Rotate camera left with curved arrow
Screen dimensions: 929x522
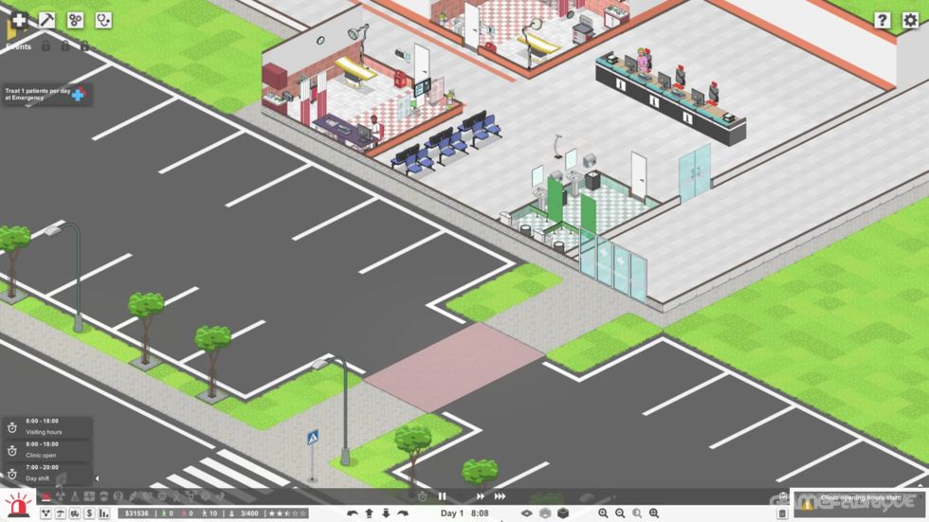click(353, 513)
